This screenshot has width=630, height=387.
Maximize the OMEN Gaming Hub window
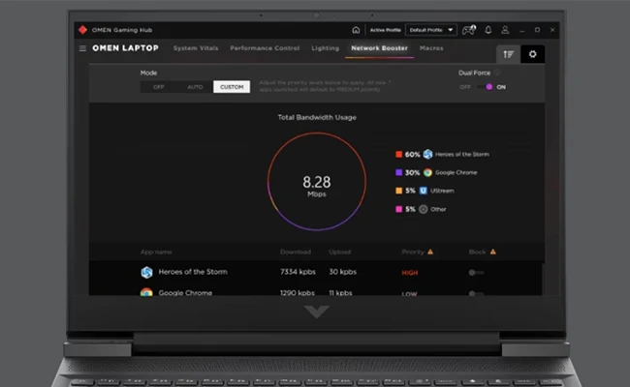tap(537, 30)
